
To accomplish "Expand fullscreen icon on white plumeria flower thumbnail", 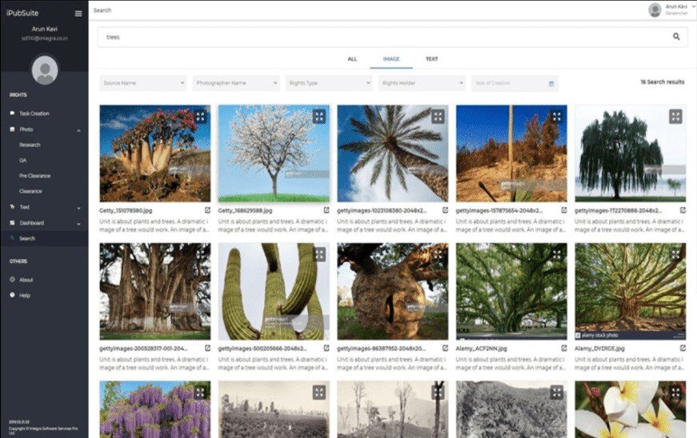I will point(675,392).
